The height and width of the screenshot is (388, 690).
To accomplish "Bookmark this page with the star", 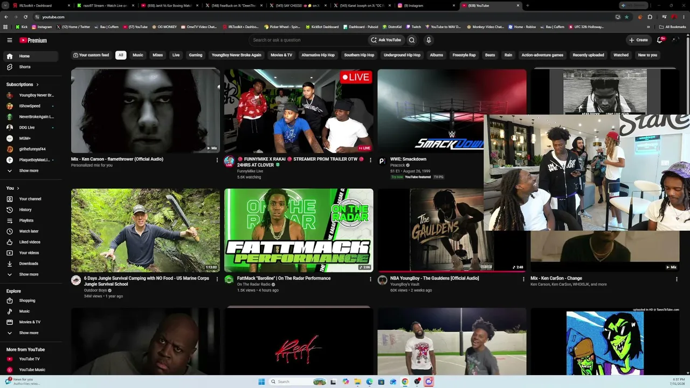I will pos(626,17).
